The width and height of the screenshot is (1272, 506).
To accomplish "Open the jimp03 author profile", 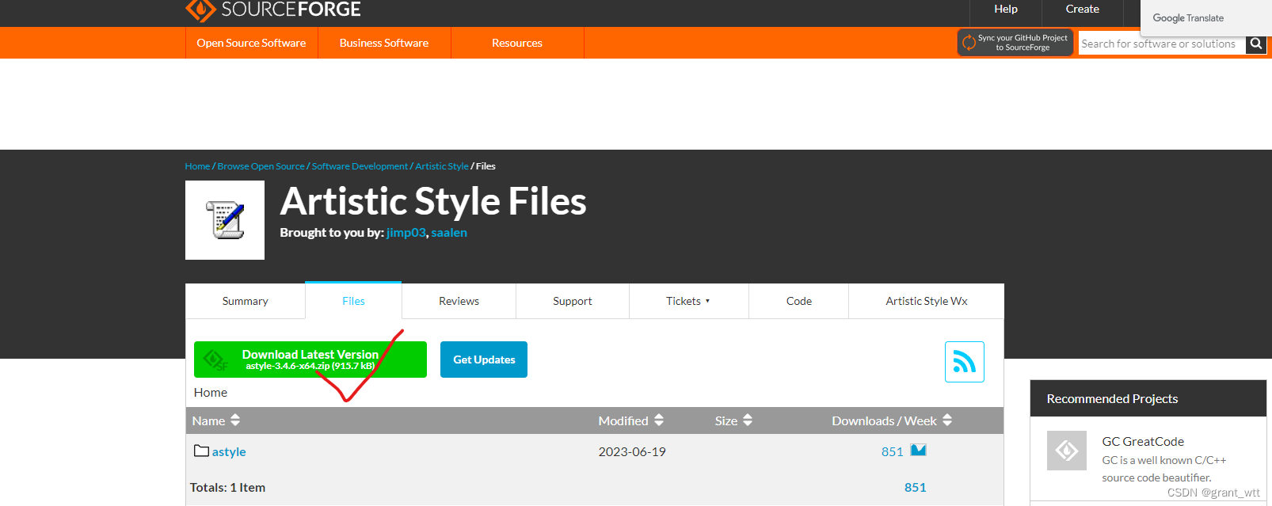I will click(406, 233).
